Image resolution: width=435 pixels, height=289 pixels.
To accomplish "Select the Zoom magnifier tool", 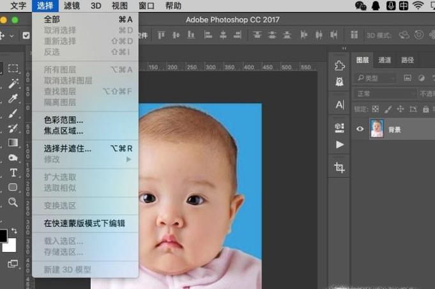I will pos(13,202).
